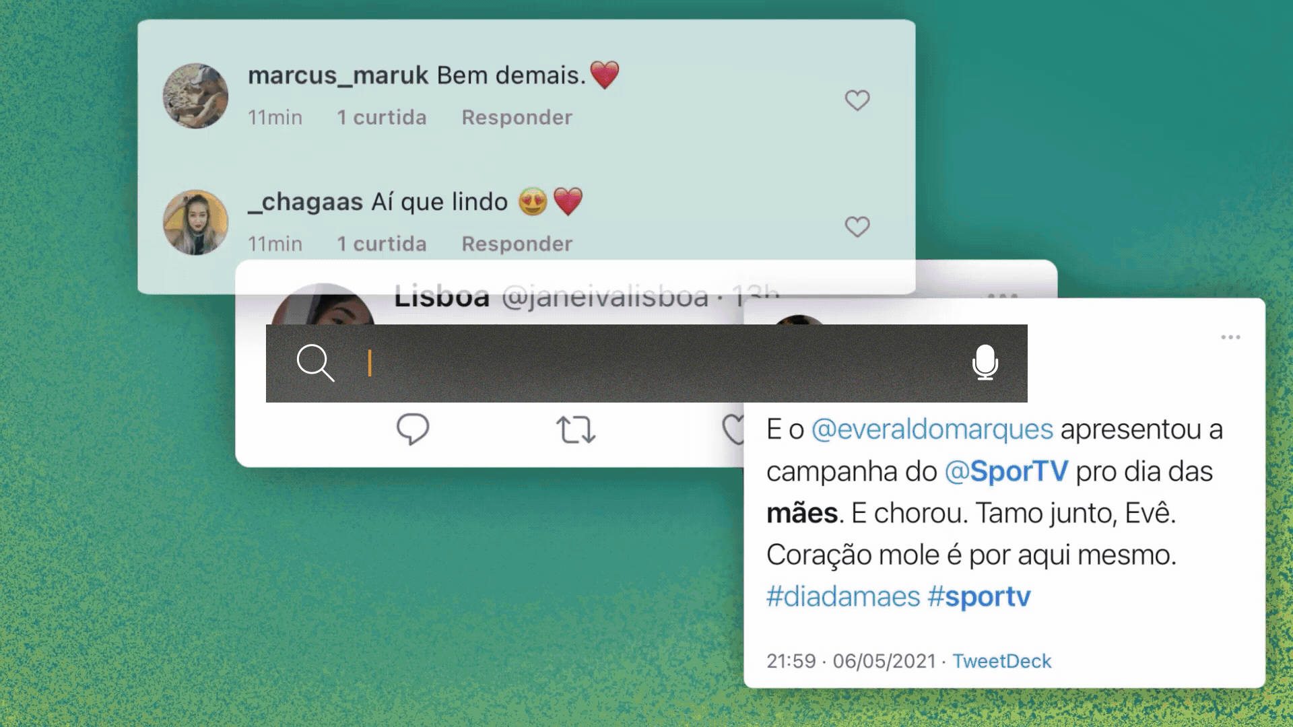Screen dimensions: 1293x727
Task: Open _chagaas profile picture
Action: [195, 222]
